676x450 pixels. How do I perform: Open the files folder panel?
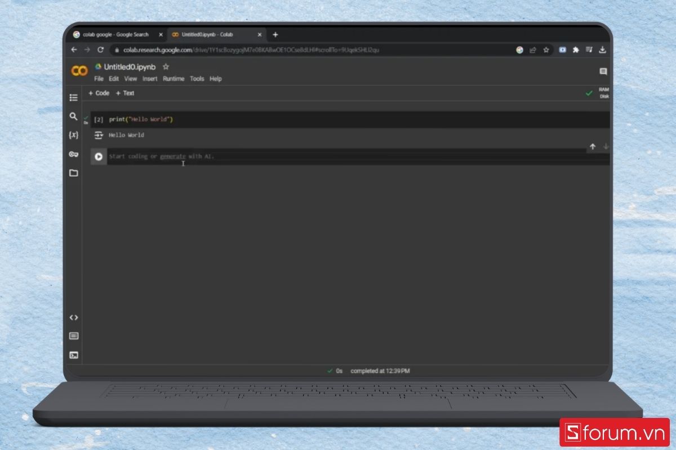coord(73,173)
